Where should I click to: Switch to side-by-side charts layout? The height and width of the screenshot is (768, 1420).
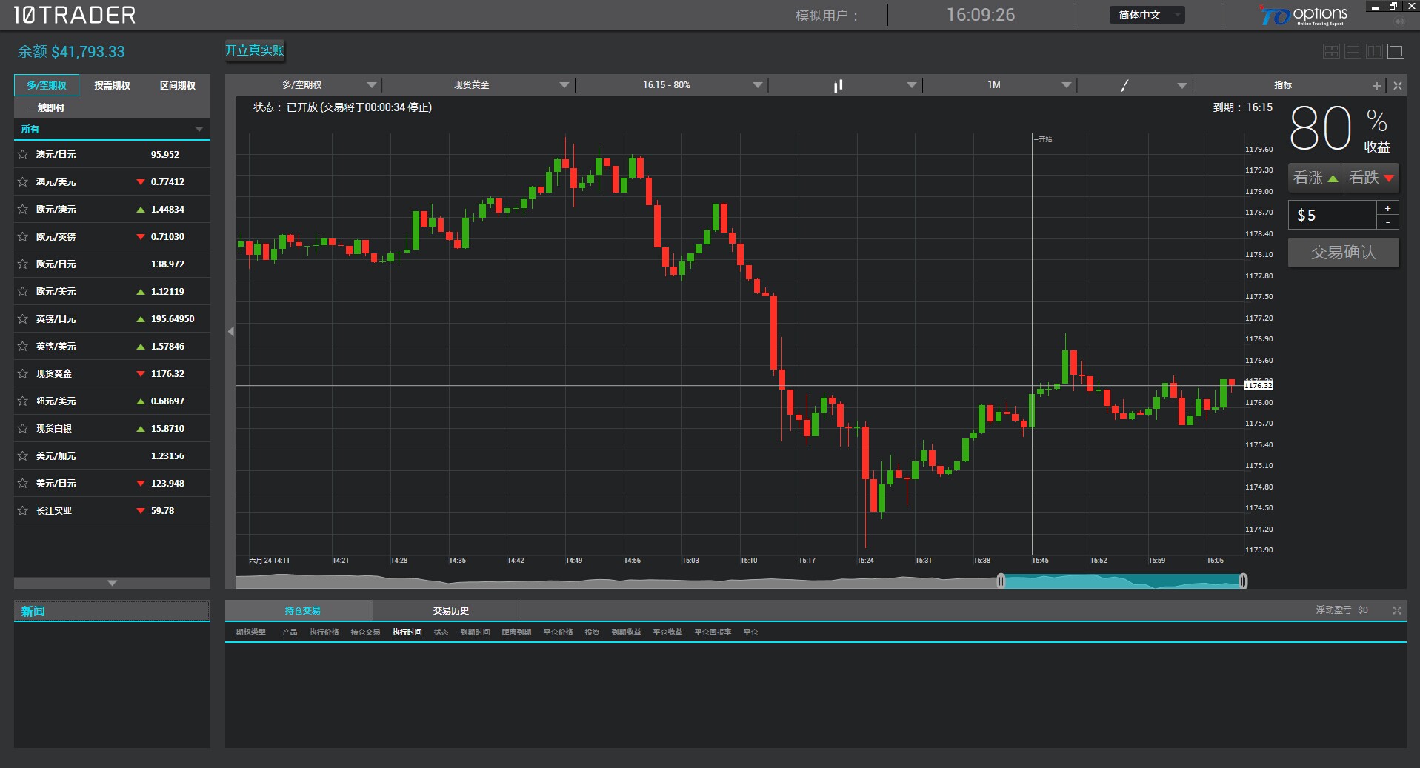(1374, 51)
